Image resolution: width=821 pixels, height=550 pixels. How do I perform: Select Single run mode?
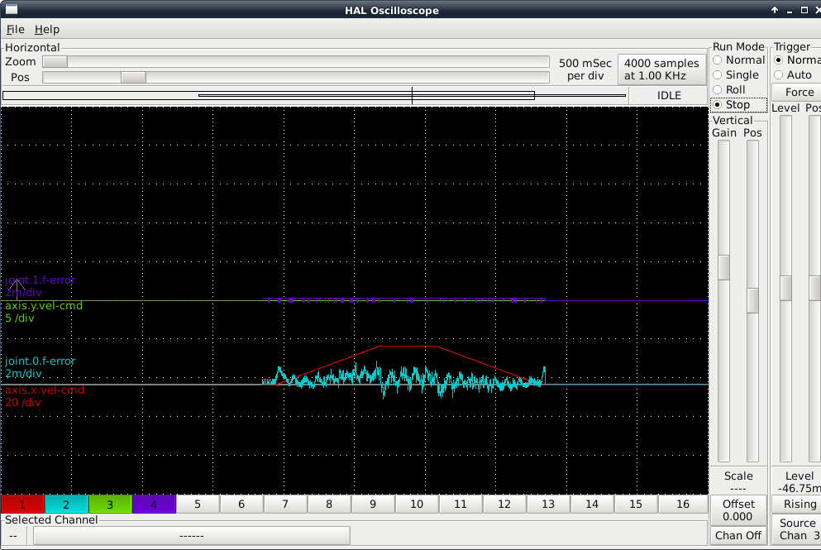pyautogui.click(x=736, y=75)
